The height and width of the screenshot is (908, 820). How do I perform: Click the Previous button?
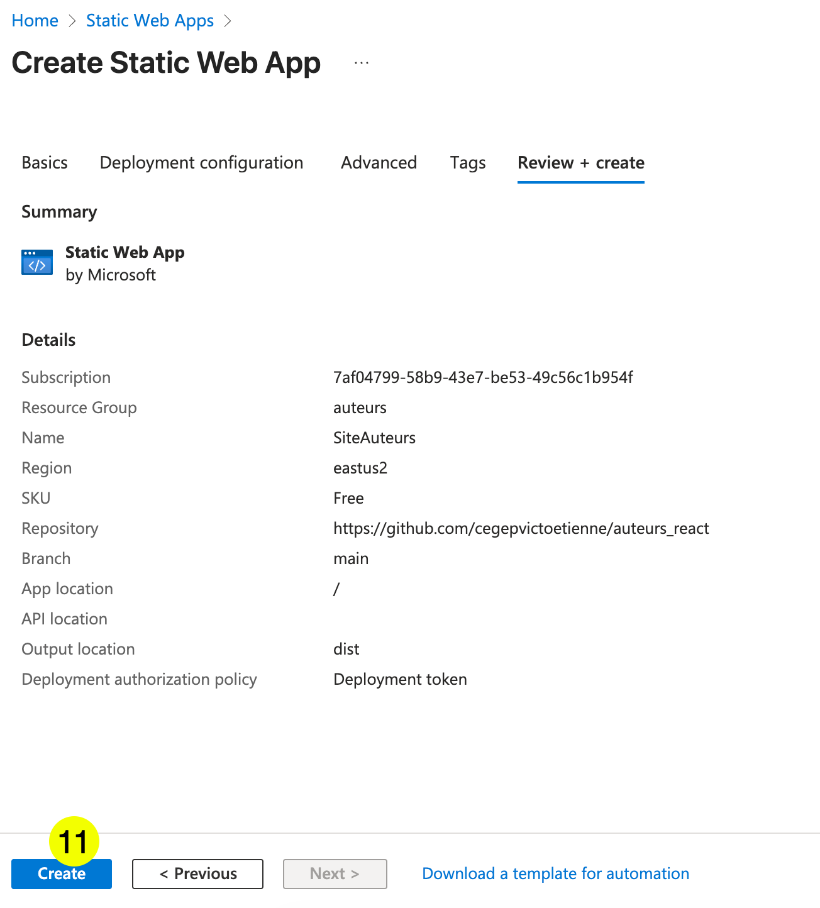tap(197, 873)
